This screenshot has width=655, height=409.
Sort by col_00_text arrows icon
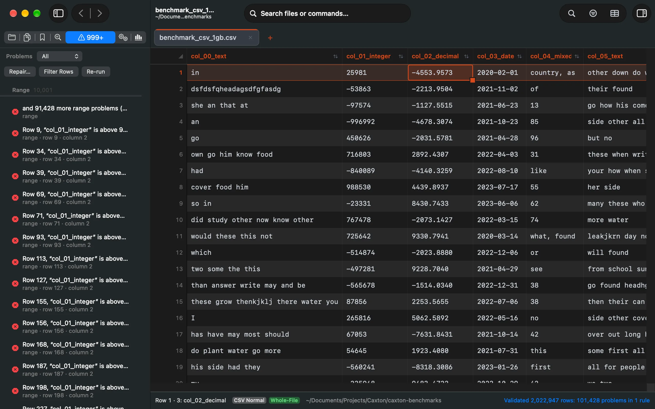pos(335,56)
